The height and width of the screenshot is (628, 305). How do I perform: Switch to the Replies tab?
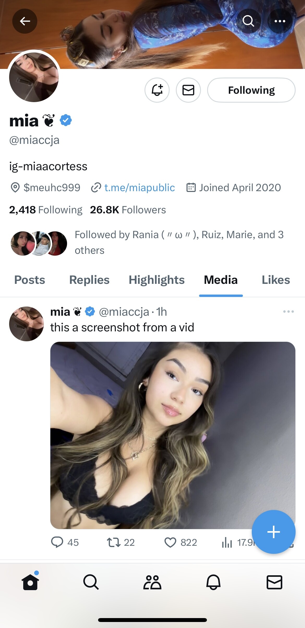(x=89, y=280)
